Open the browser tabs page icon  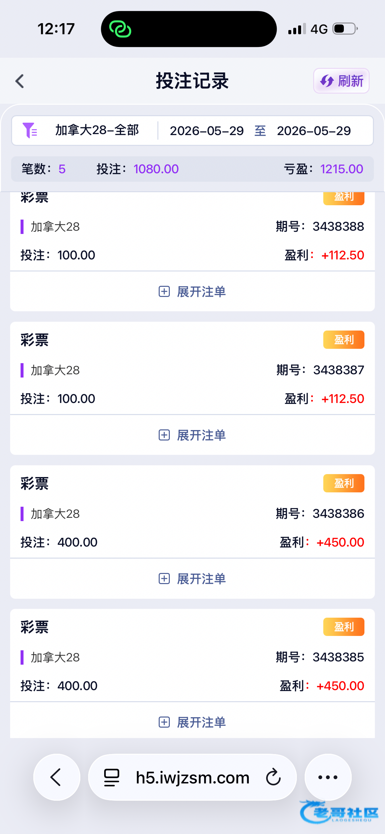tap(111, 778)
